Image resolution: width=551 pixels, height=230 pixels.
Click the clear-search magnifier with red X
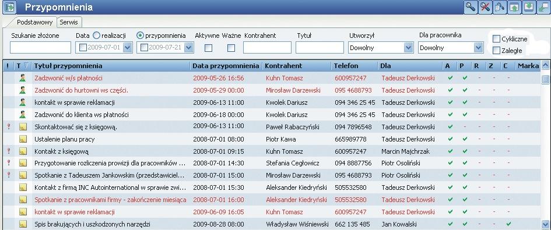click(485, 7)
